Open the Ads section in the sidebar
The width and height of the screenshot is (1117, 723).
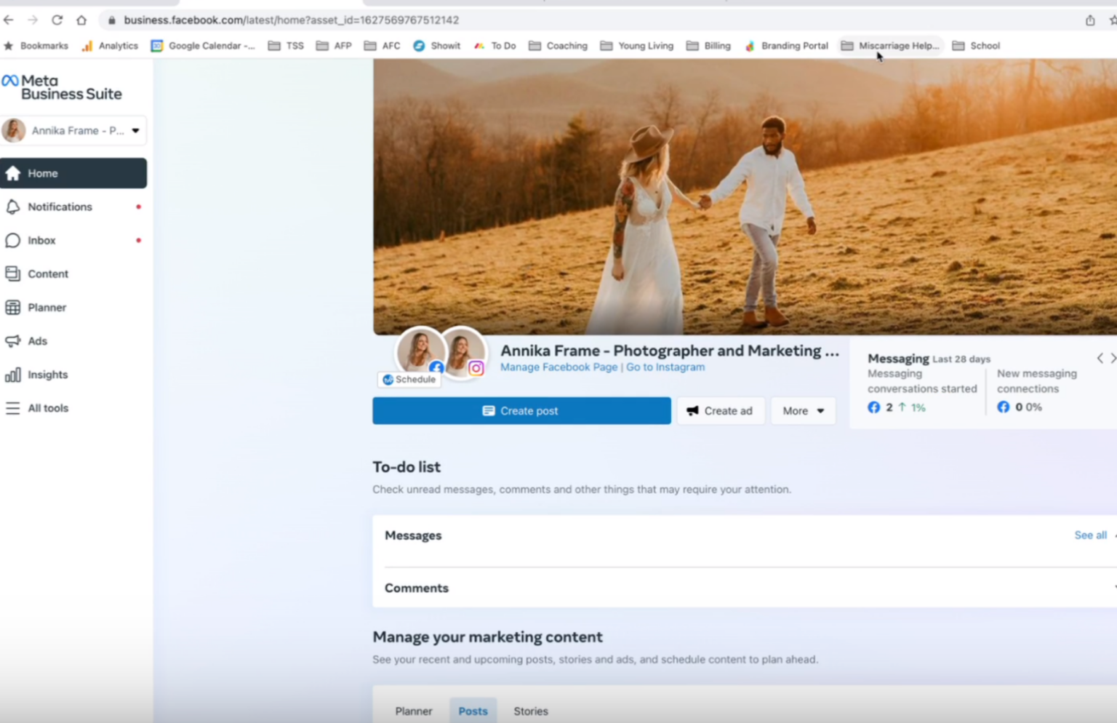tap(36, 340)
